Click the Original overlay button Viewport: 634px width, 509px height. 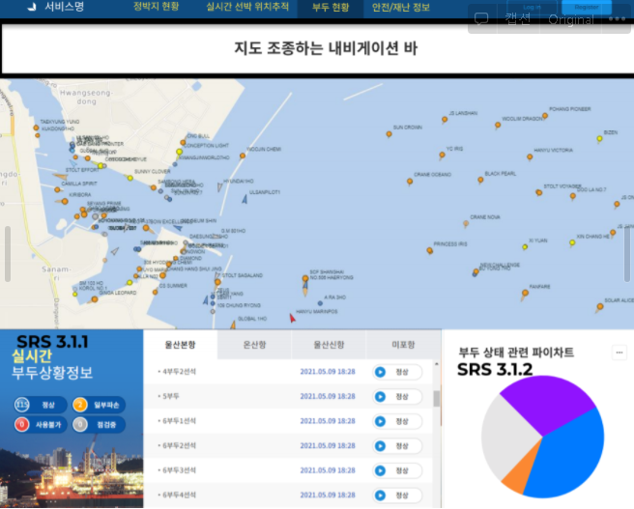(x=571, y=19)
